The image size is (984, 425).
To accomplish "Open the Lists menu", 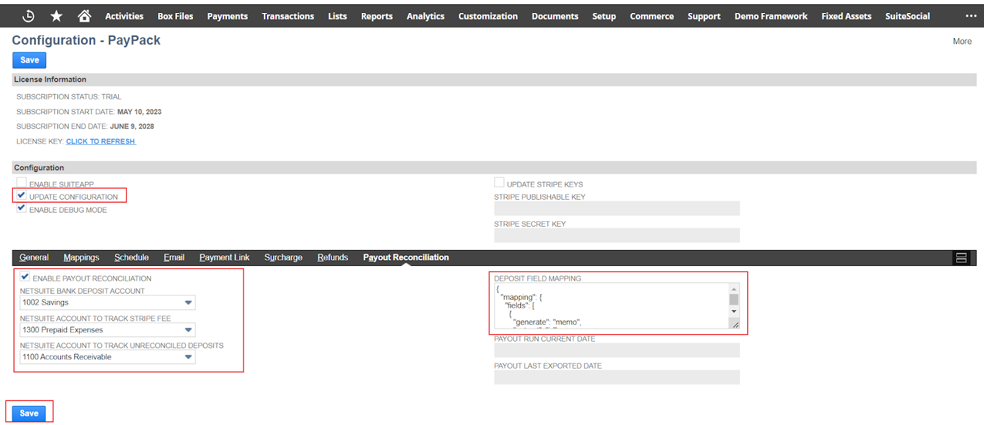I will tap(338, 16).
